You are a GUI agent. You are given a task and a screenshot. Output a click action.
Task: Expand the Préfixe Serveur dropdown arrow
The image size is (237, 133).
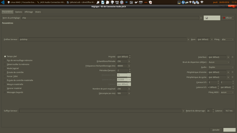(188, 39)
